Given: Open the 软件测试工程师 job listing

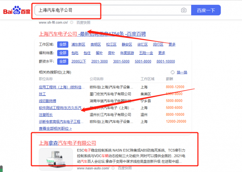Looking at the screenshot, I should [x=60, y=108].
